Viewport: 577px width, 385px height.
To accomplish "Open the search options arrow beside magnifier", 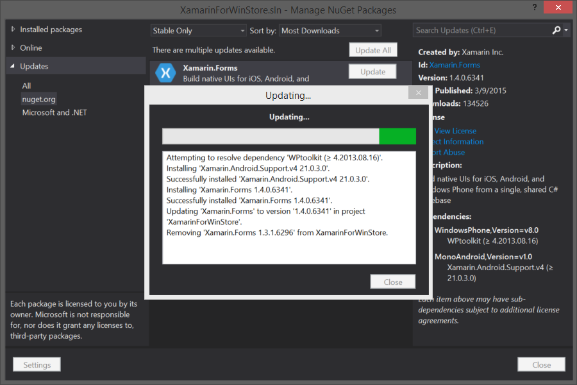I will (566, 30).
